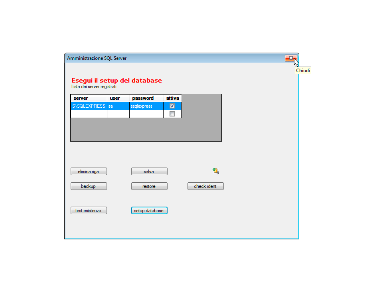Viewport: 375px width, 292px height.
Task: Click the server column header
Action: pos(89,98)
